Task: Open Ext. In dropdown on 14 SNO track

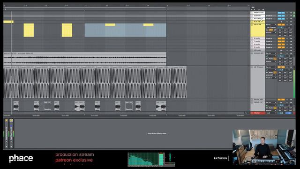Action: [x=271, y=102]
